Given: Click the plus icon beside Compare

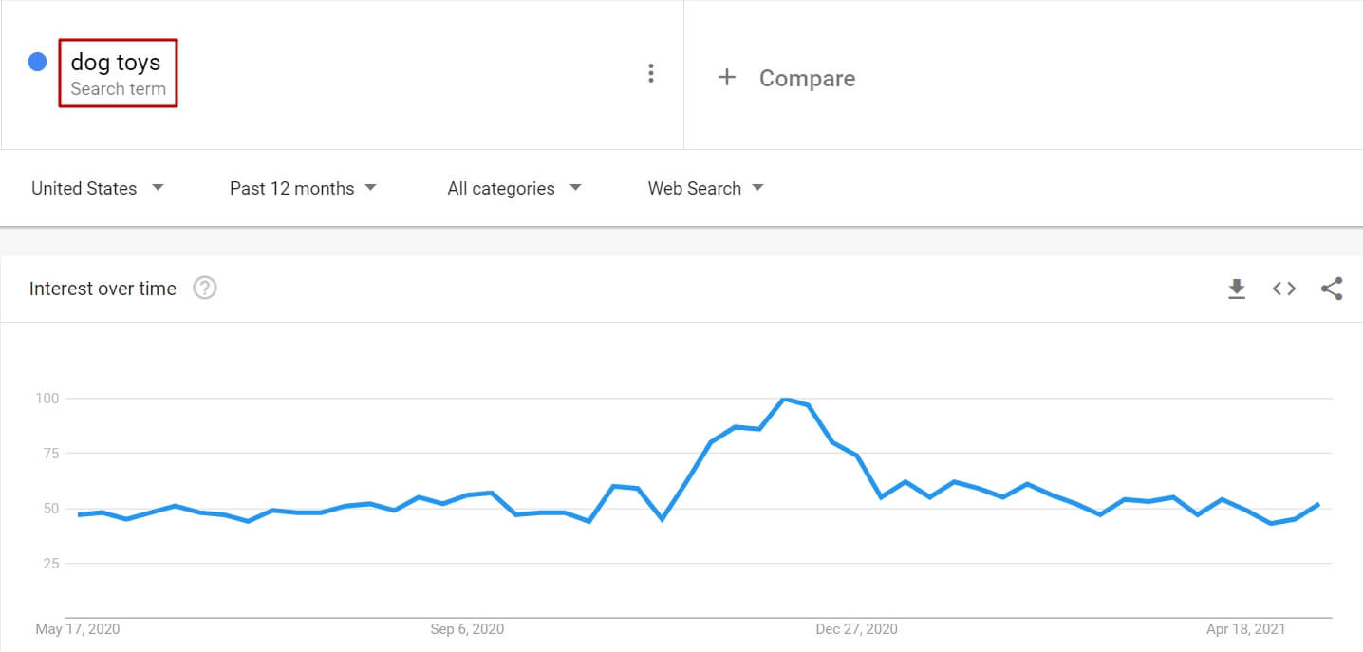Looking at the screenshot, I should (x=727, y=77).
